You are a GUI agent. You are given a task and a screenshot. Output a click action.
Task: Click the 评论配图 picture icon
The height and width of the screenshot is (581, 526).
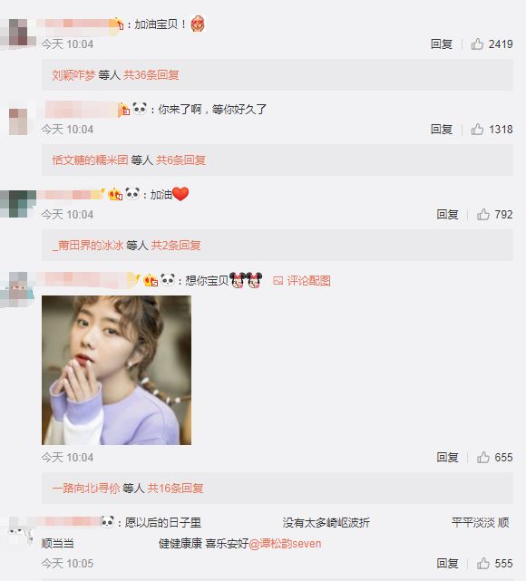click(x=278, y=281)
